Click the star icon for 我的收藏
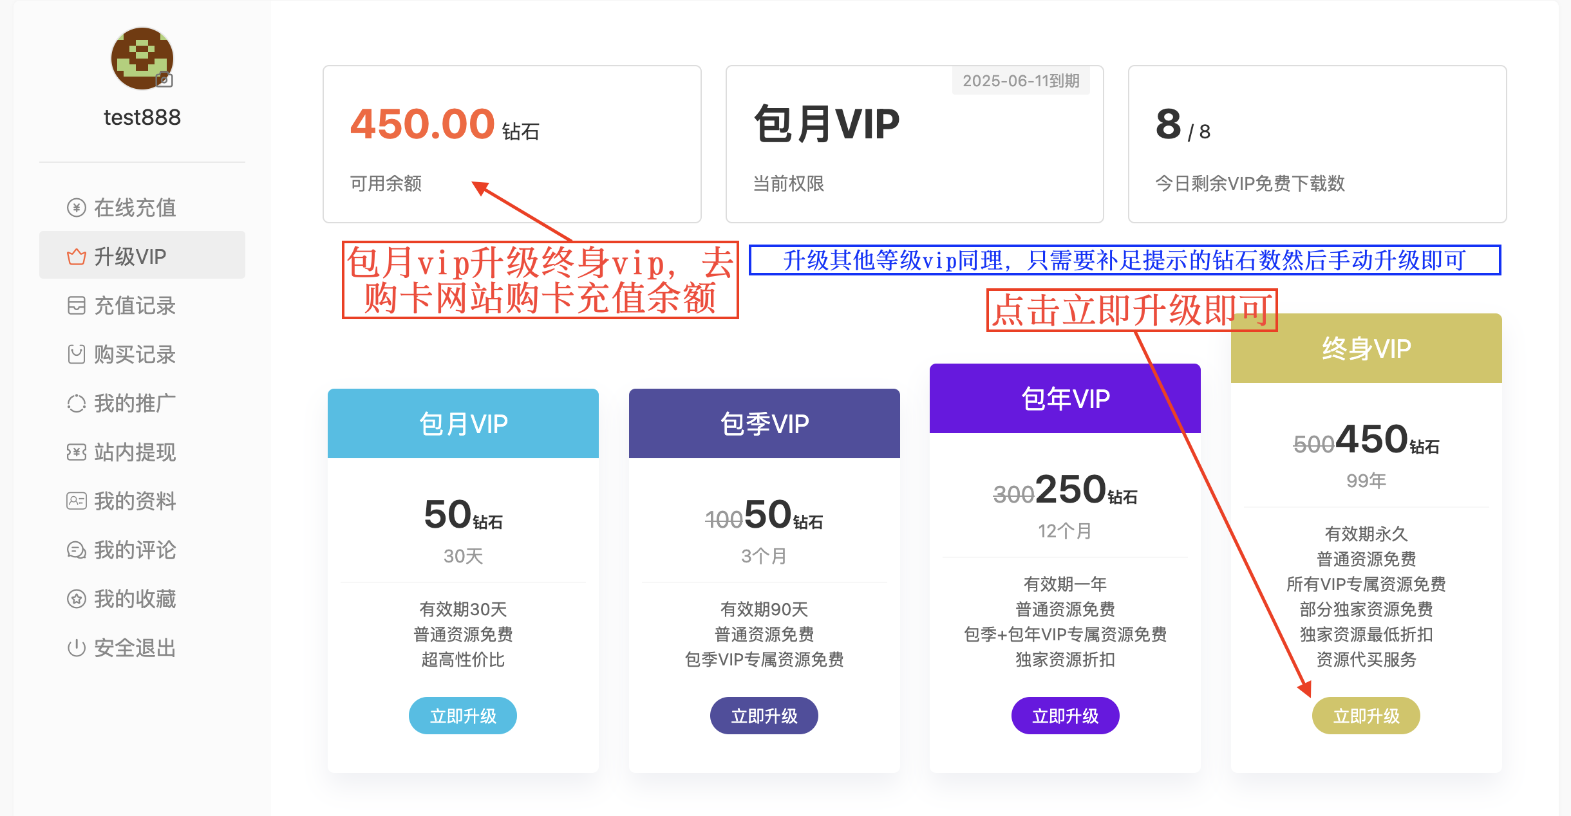Viewport: 1571px width, 816px height. tap(76, 599)
